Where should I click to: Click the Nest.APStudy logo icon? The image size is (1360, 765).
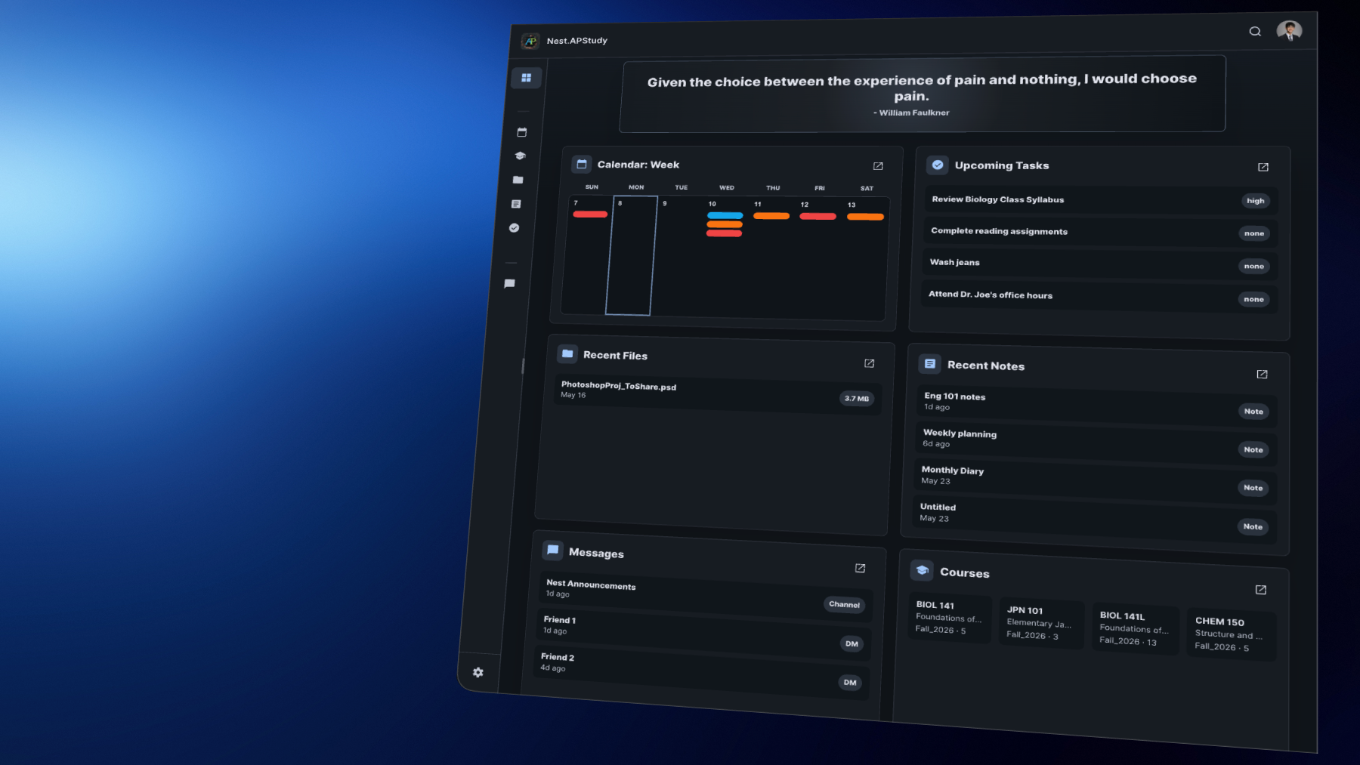coord(530,41)
